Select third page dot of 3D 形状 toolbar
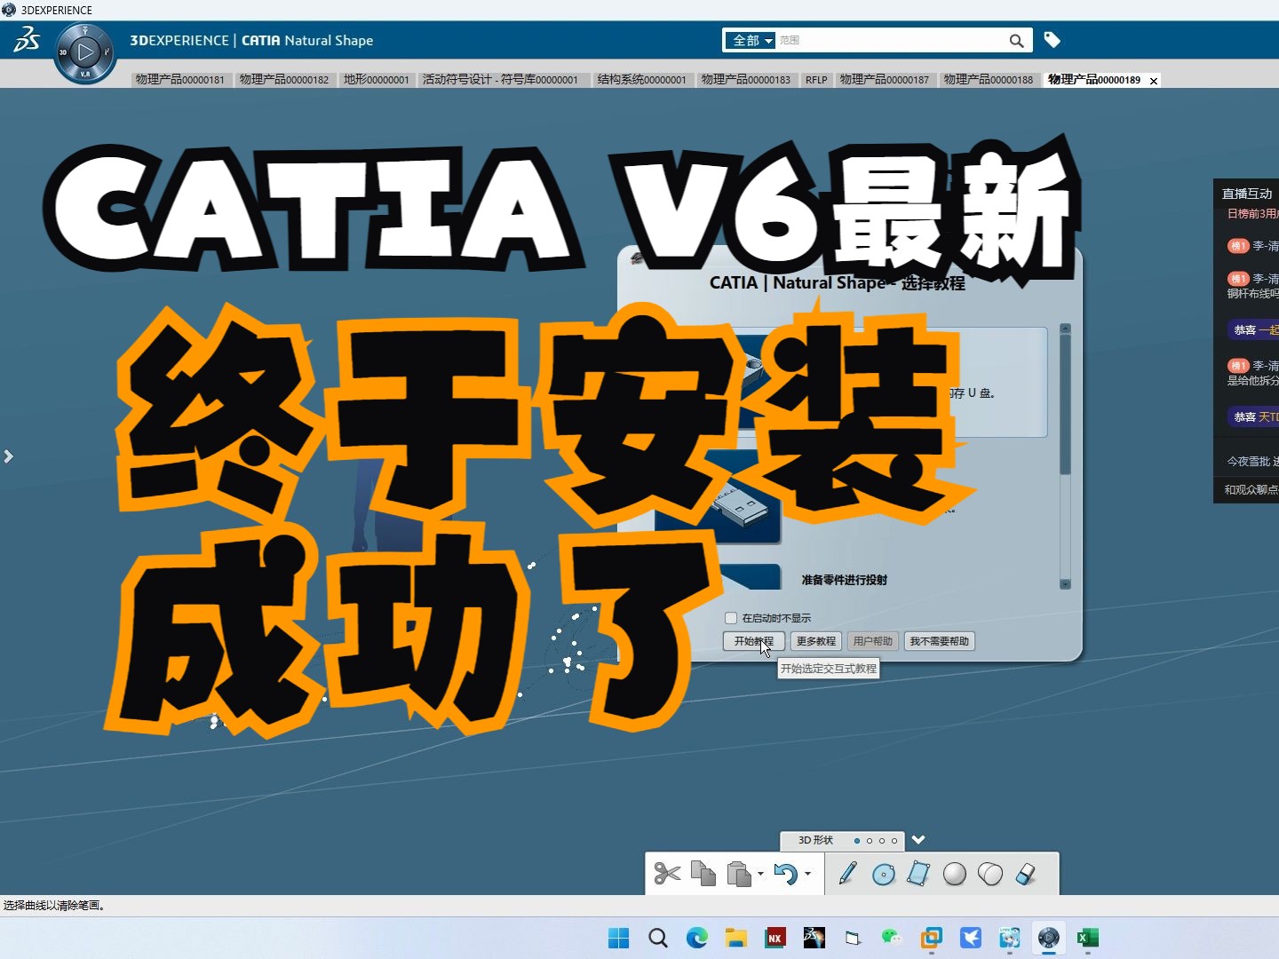Viewport: 1279px width, 959px height. tap(882, 841)
